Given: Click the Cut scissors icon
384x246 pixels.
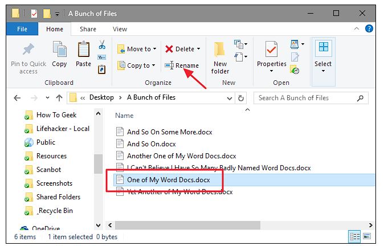Looking at the screenshot, I should [x=102, y=44].
